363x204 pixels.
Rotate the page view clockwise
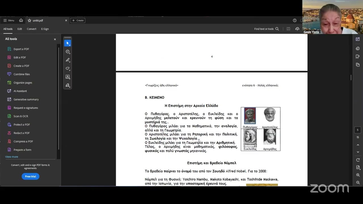(x=358, y=160)
